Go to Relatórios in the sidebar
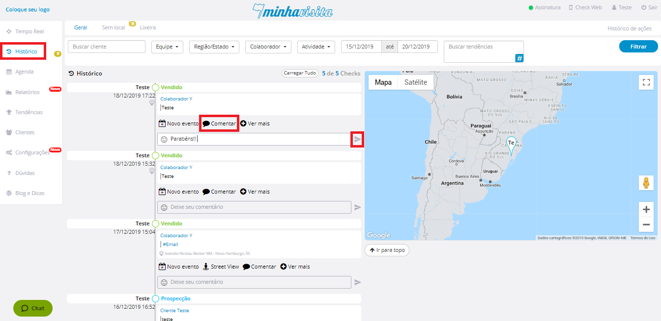This screenshot has width=661, height=321. pos(27,92)
